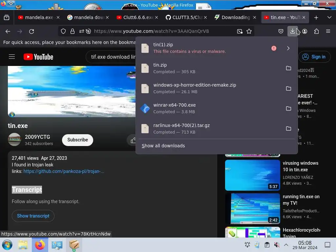
Task: Open the 2009YCTG channel avatar
Action: pyautogui.click(x=14, y=139)
